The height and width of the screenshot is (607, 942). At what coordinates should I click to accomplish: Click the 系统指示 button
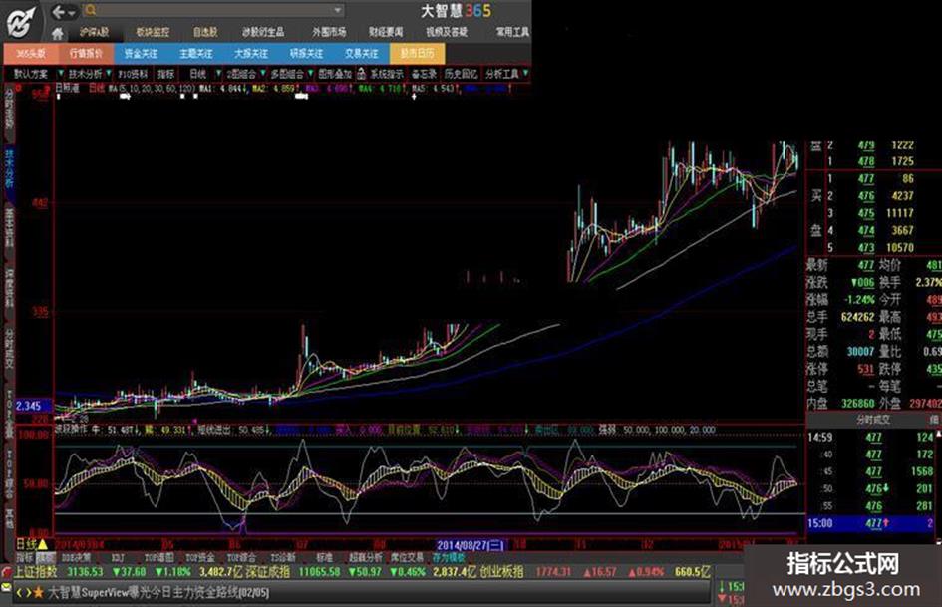coord(387,74)
